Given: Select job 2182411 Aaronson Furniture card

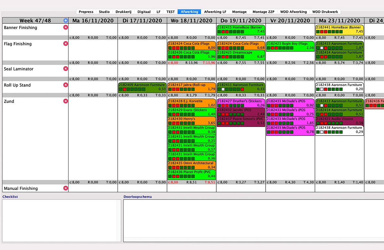Looking at the screenshot, I should [241, 87].
